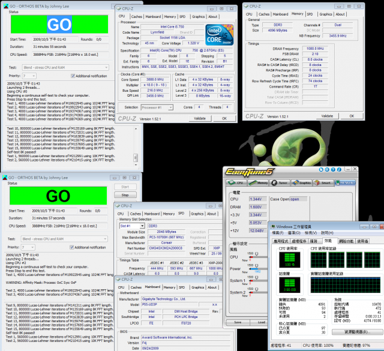This screenshot has height=351, width=384.
Task: Open the EasyTune6 Smart tab
Action: pyautogui.click(x=323, y=183)
